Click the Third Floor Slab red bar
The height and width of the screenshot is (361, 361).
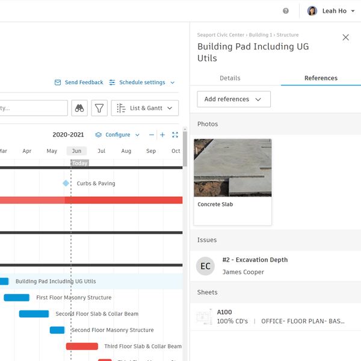[x=82, y=347]
